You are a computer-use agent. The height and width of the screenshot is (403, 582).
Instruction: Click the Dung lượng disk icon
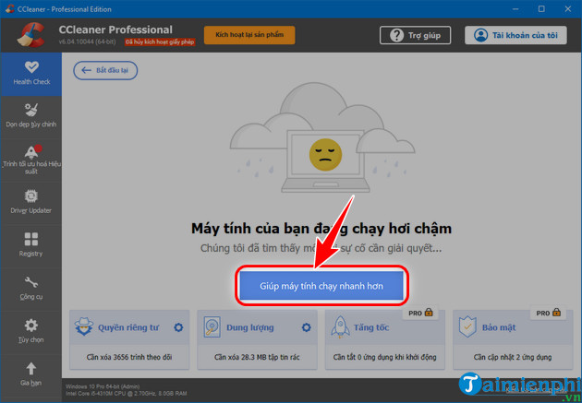(x=212, y=326)
